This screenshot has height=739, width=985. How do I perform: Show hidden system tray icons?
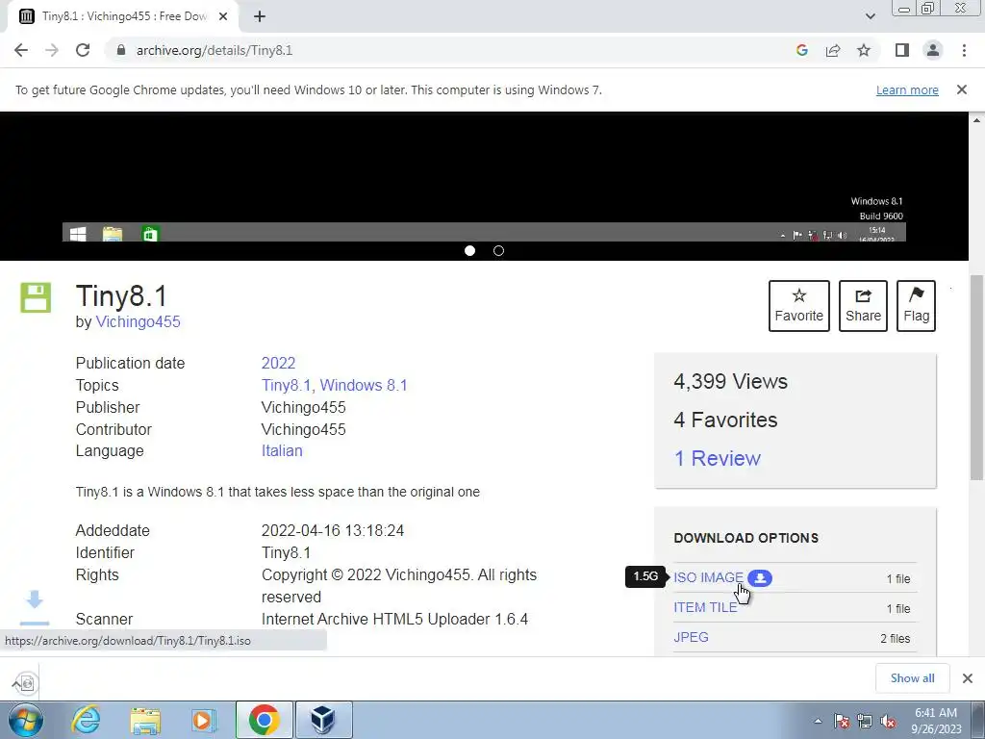[x=818, y=721]
